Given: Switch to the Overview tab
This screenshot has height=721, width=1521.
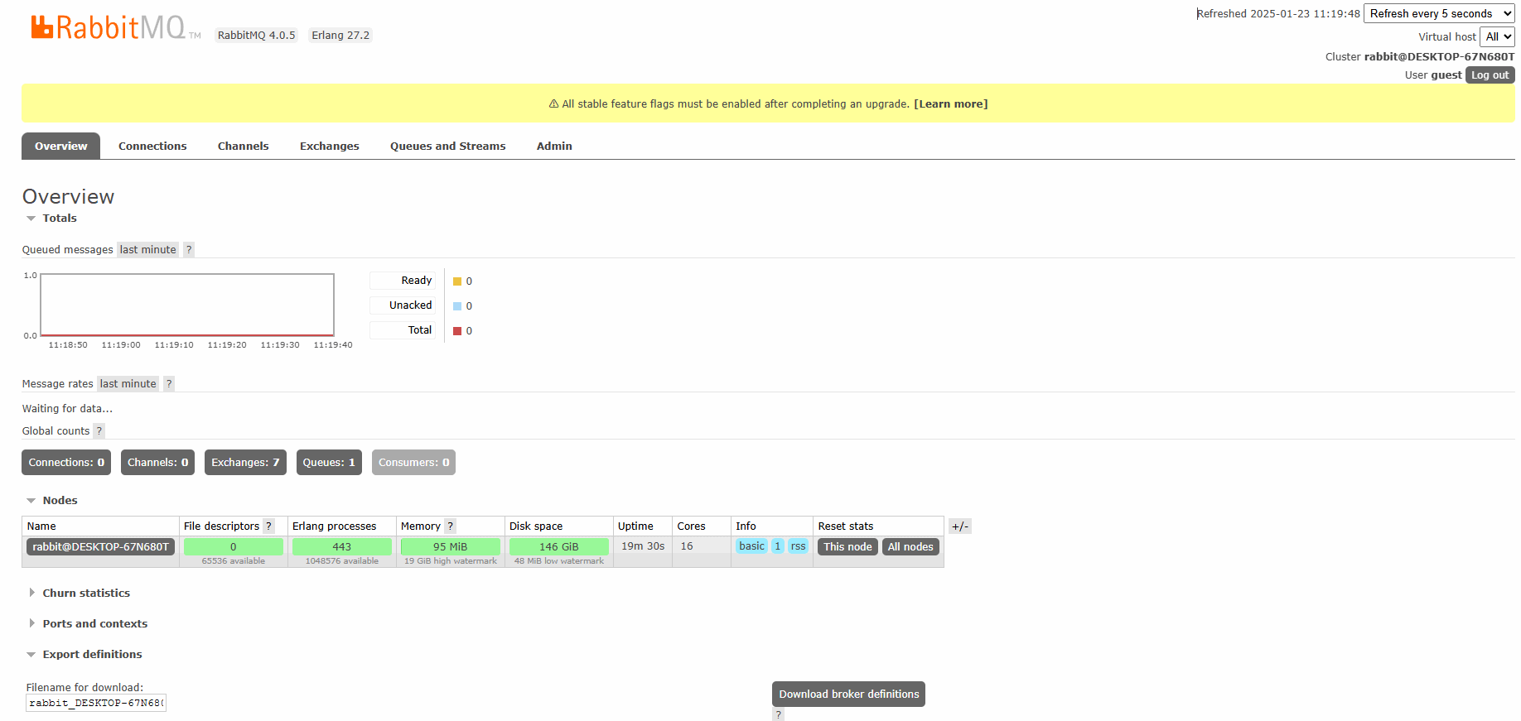Looking at the screenshot, I should [60, 146].
